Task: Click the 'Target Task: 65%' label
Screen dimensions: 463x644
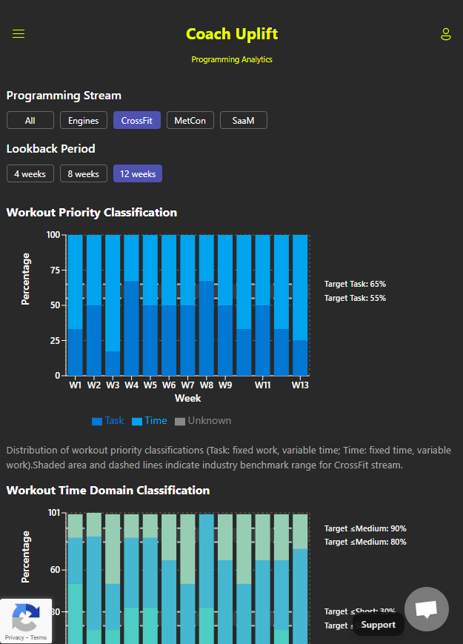Action: 355,284
